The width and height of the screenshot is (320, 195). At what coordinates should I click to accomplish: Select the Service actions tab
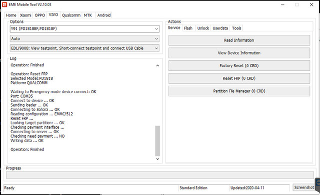[x=174, y=28]
